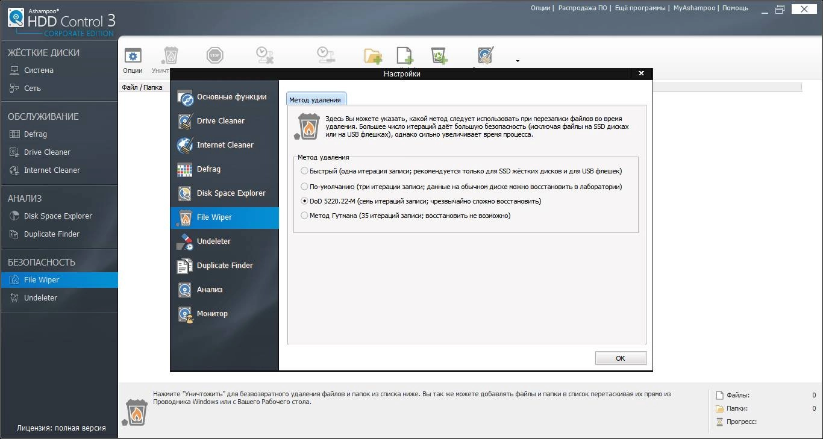This screenshot has height=439, width=823.
Task: Click the Ashampoo HDD Control logo
Action: pyautogui.click(x=61, y=22)
